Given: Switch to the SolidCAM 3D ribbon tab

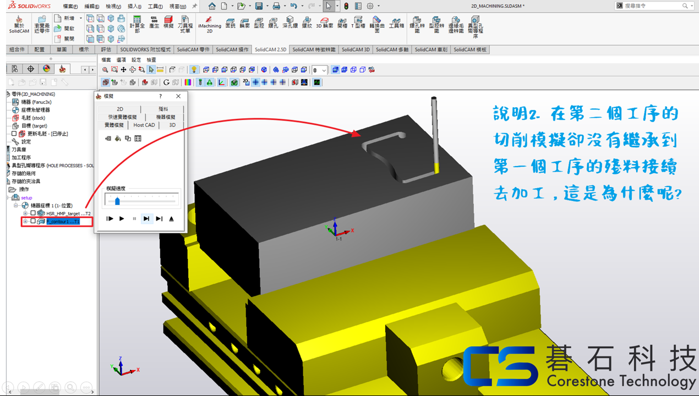Looking at the screenshot, I should point(356,50).
